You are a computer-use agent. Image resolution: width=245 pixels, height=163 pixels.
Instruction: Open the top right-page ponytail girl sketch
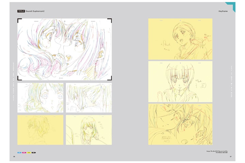tap(180, 39)
